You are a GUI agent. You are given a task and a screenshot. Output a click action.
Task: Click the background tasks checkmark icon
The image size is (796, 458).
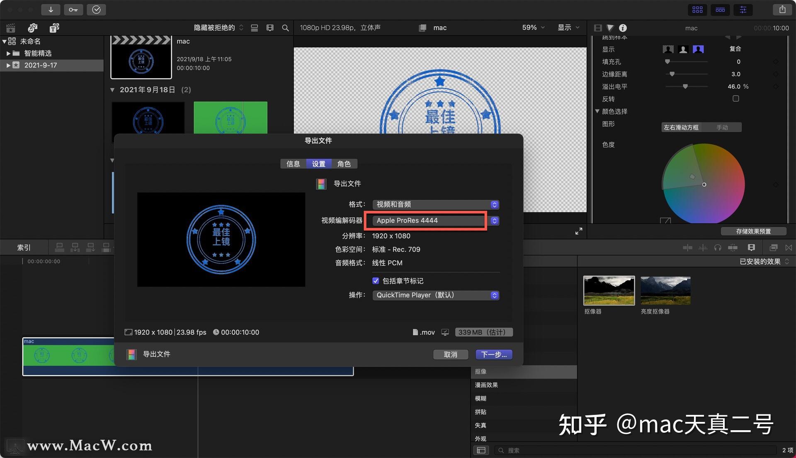(x=96, y=10)
